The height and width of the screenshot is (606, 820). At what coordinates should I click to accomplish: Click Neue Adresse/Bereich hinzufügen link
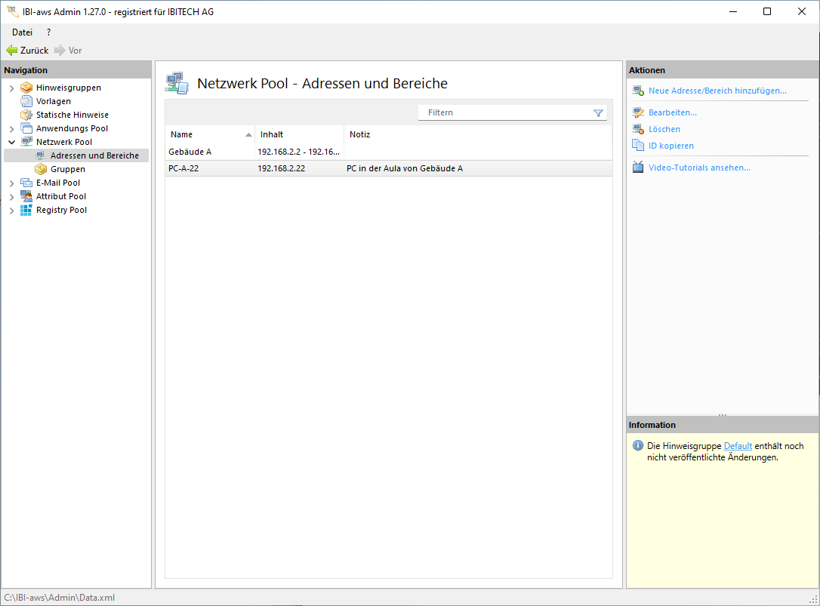coord(717,91)
